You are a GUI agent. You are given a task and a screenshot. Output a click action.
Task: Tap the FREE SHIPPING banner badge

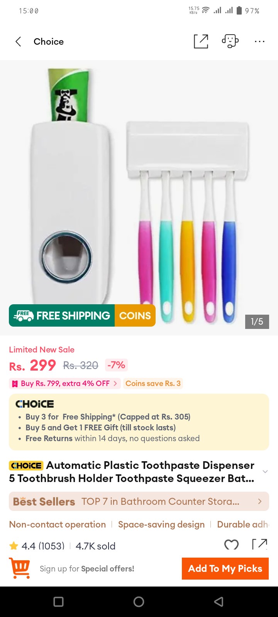[62, 315]
